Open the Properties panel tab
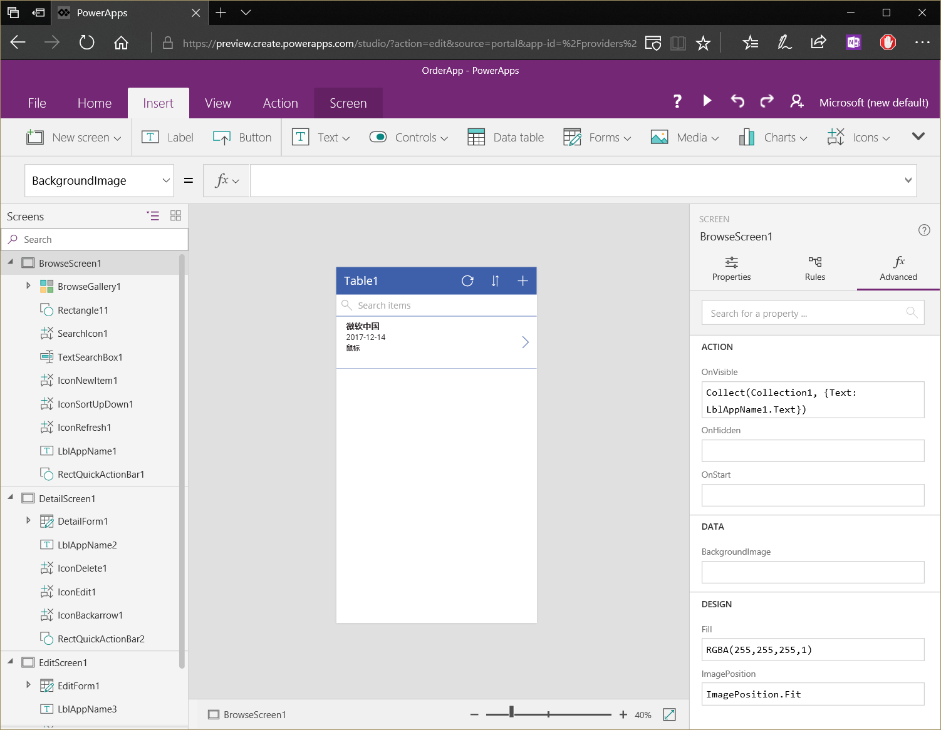Viewport: 941px width, 730px height. pyautogui.click(x=731, y=269)
